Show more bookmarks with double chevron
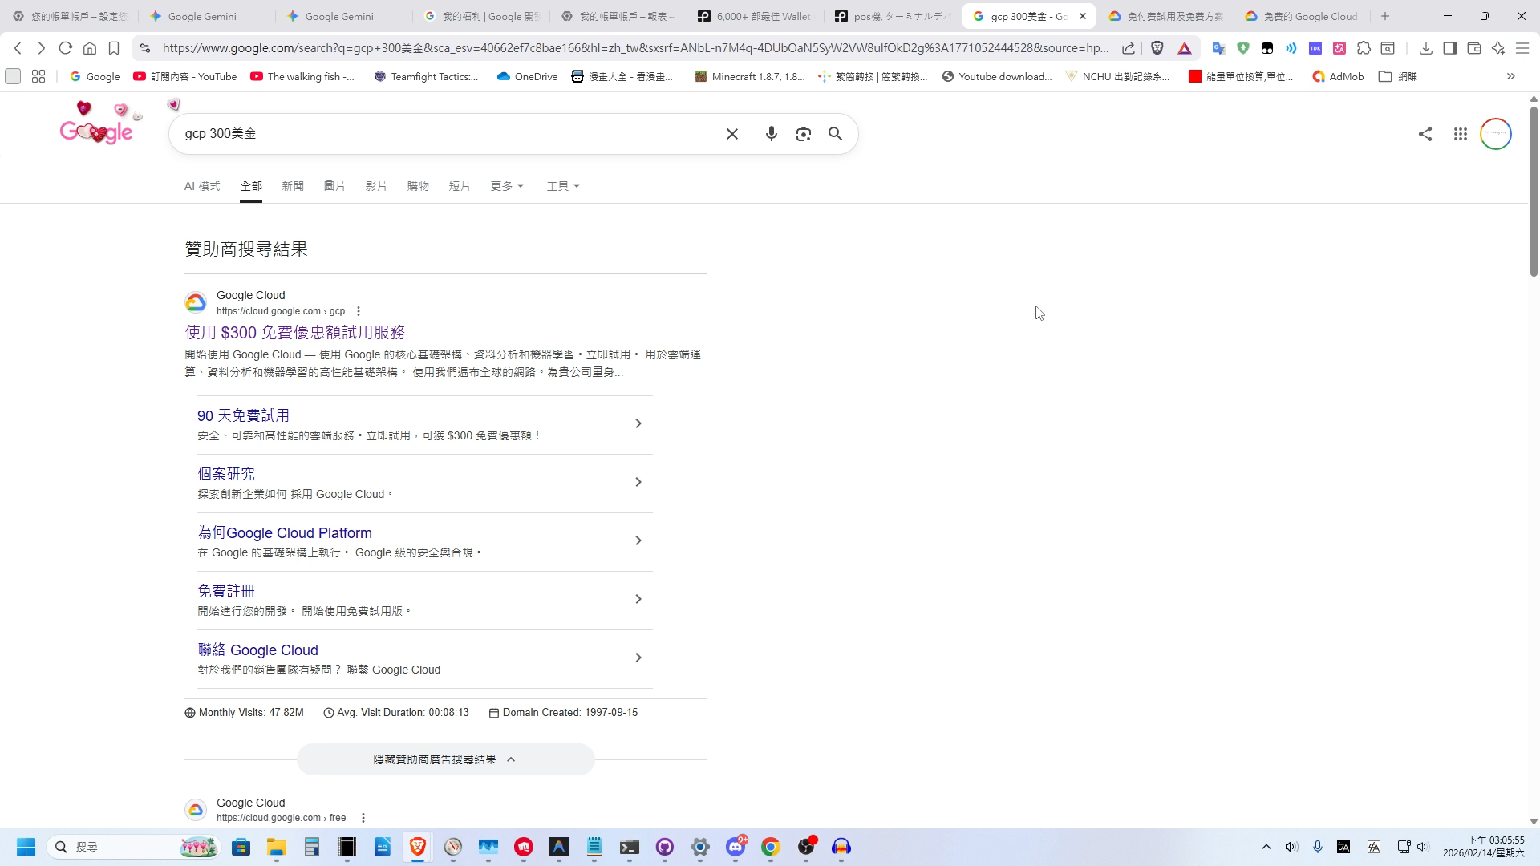Screen dimensions: 1540x866 [1510, 77]
